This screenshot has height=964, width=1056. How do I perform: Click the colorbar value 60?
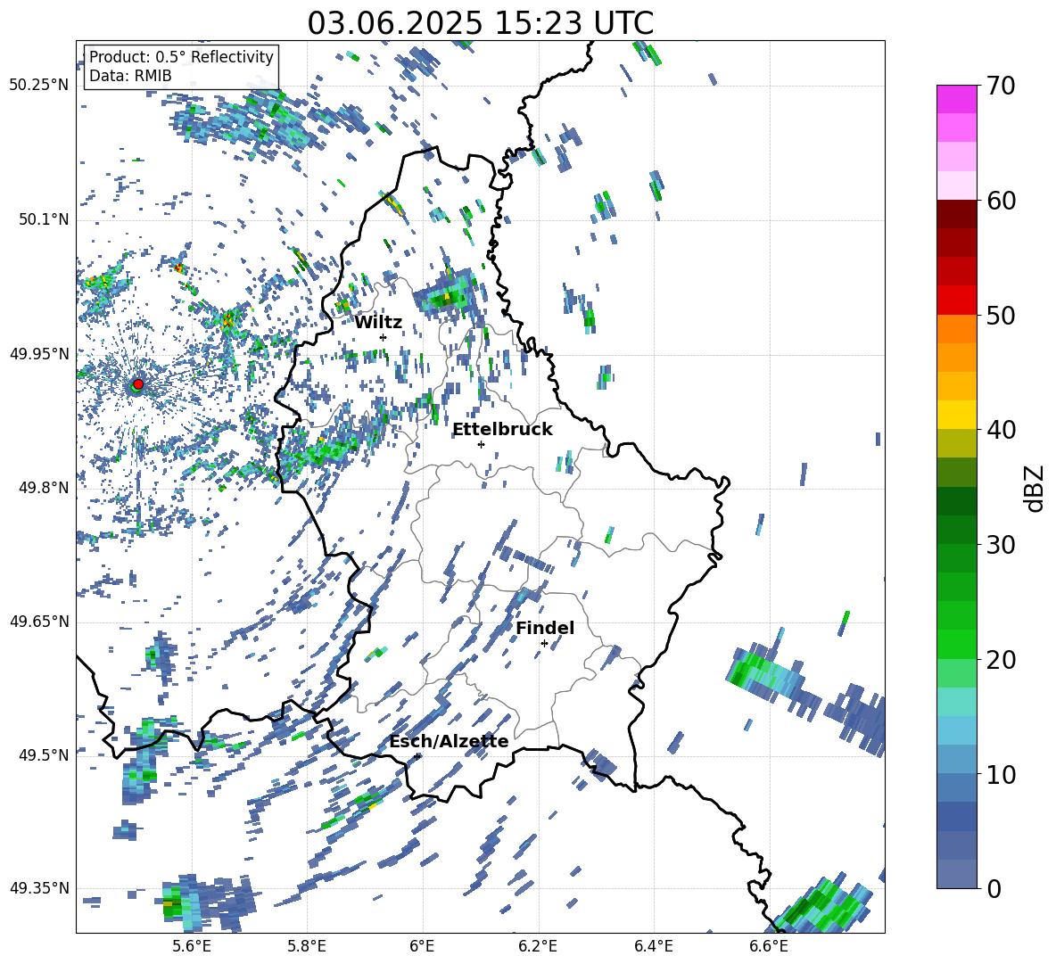1001,201
